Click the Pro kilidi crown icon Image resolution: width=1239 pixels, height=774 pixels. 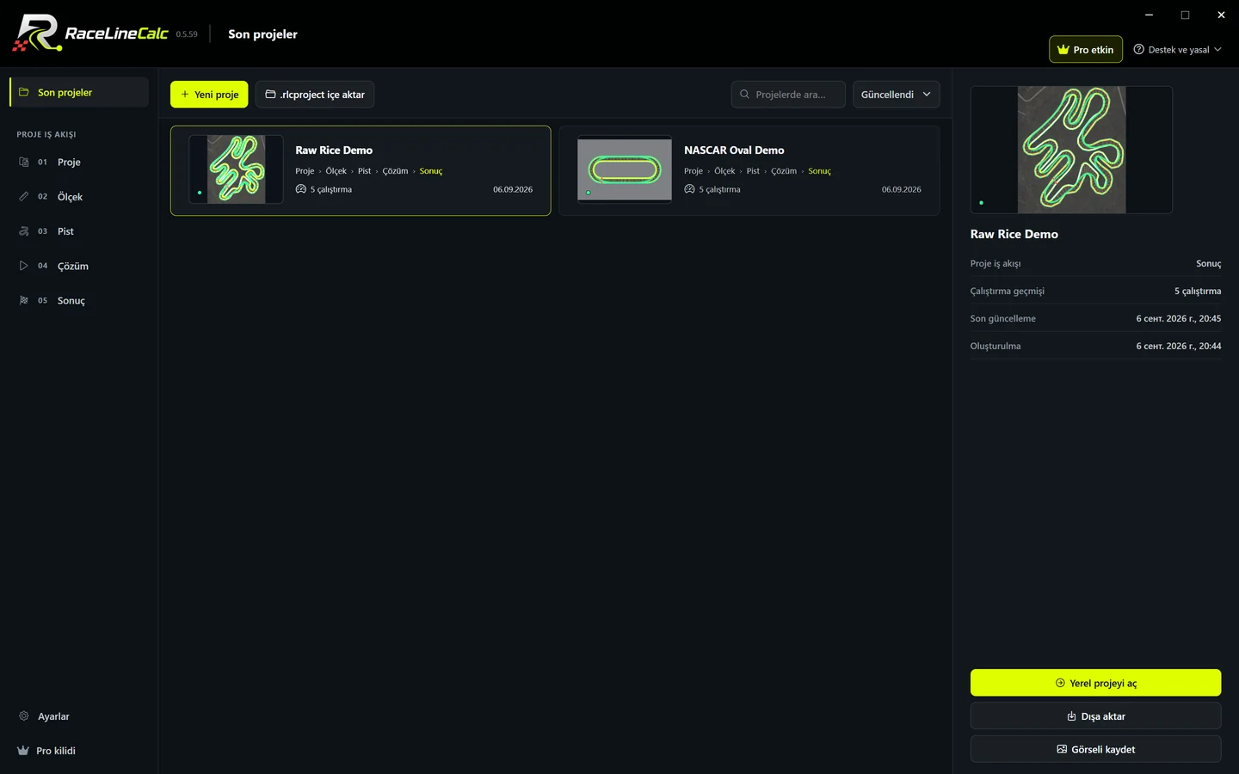[x=23, y=751]
